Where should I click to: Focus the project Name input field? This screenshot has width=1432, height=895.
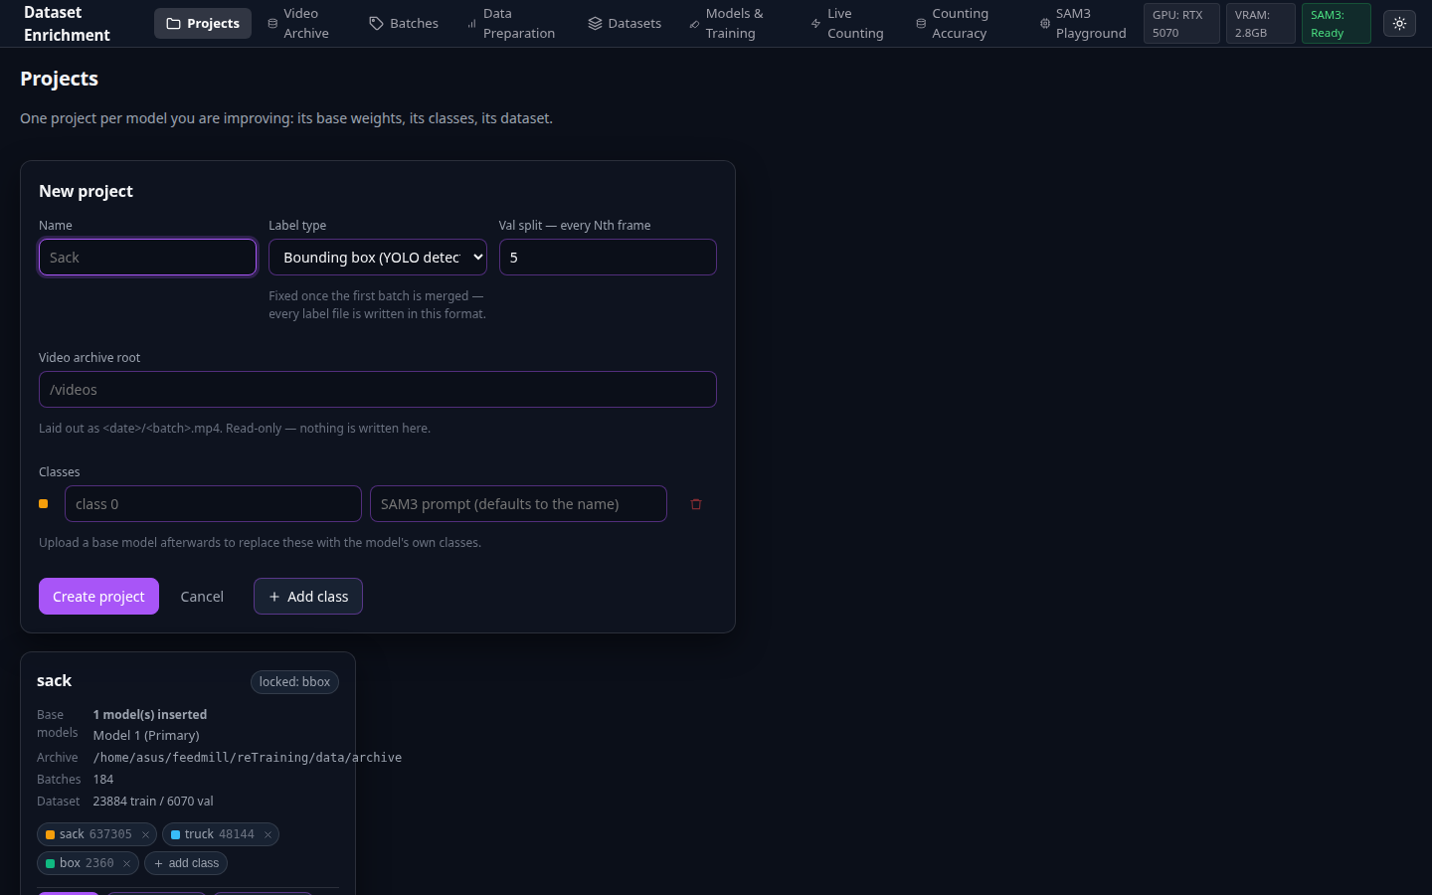coord(147,258)
